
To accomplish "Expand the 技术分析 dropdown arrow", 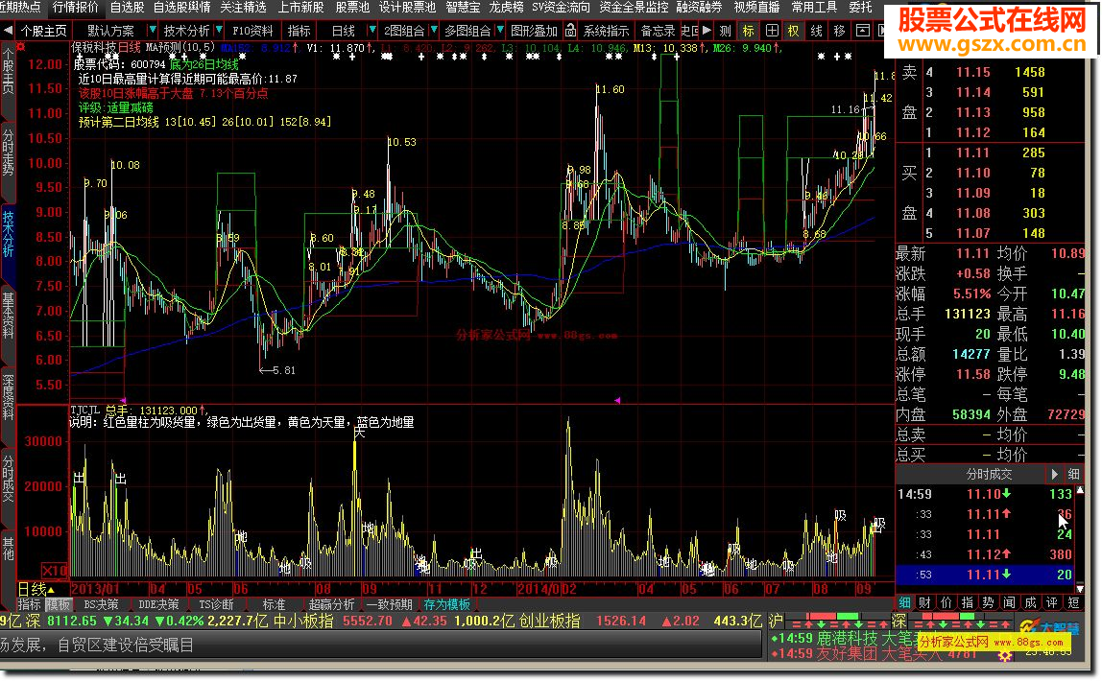I will point(216,31).
